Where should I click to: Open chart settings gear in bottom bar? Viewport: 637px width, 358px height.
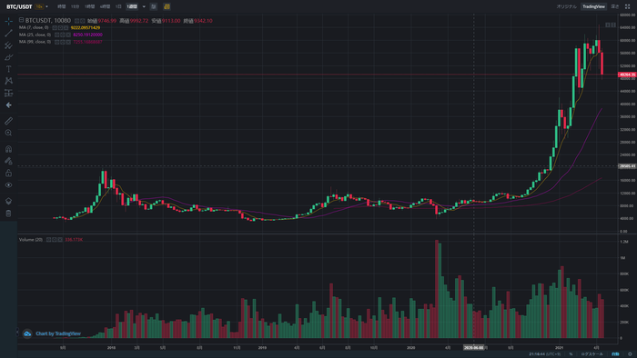(x=630, y=354)
